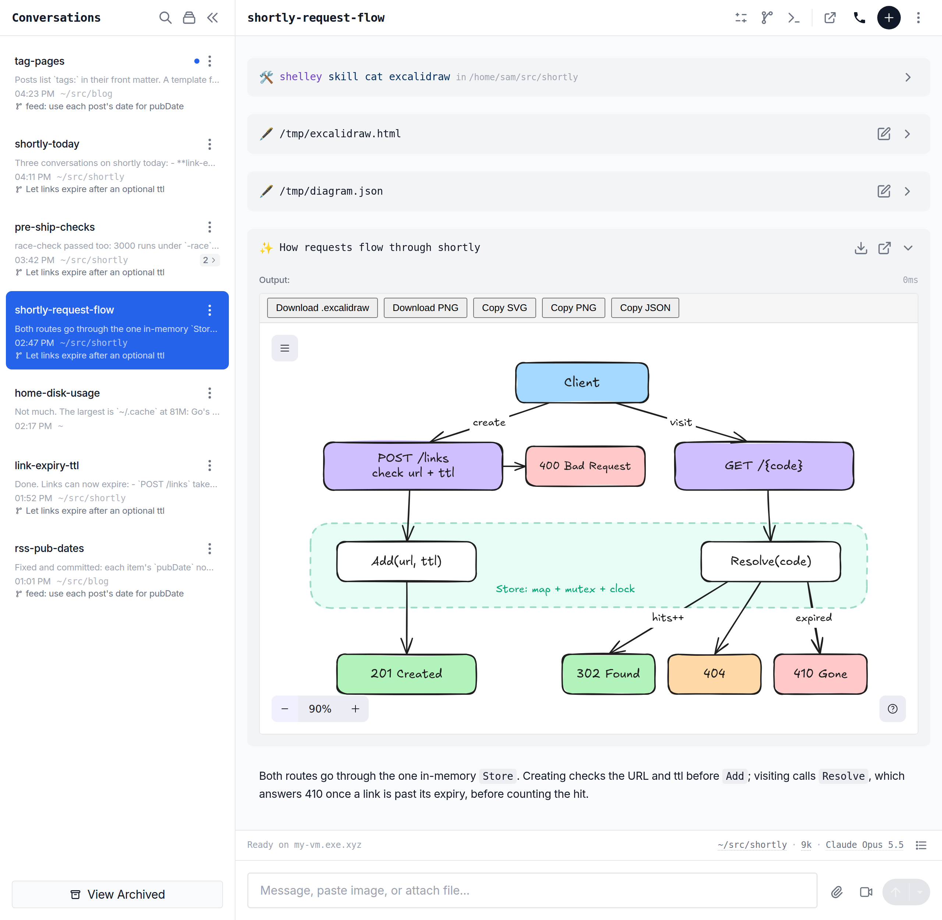Open the top-right vertical dots menu
Viewport: 942px width, 920px height.
(918, 18)
